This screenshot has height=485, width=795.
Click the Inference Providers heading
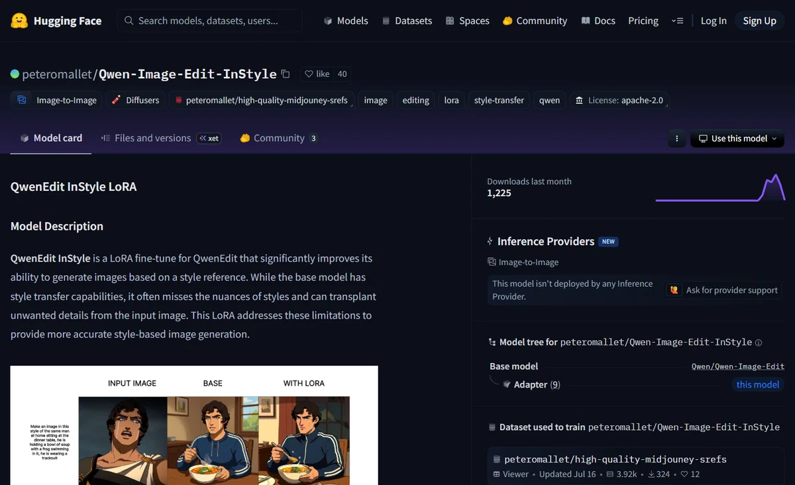point(546,241)
